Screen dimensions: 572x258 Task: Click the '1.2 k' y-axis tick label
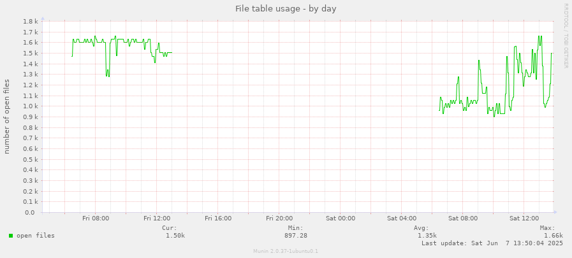(31, 85)
